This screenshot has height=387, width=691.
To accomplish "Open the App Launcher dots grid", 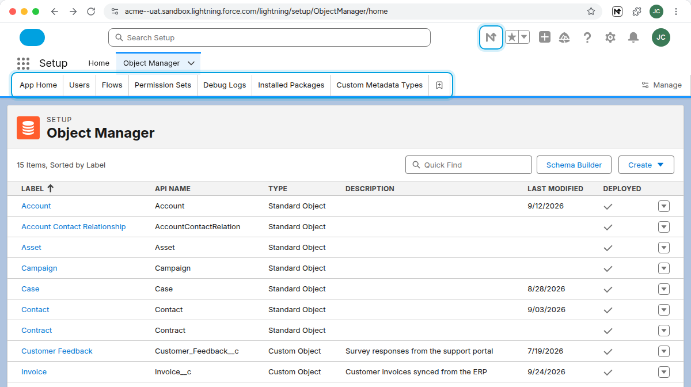I will pyautogui.click(x=23, y=63).
